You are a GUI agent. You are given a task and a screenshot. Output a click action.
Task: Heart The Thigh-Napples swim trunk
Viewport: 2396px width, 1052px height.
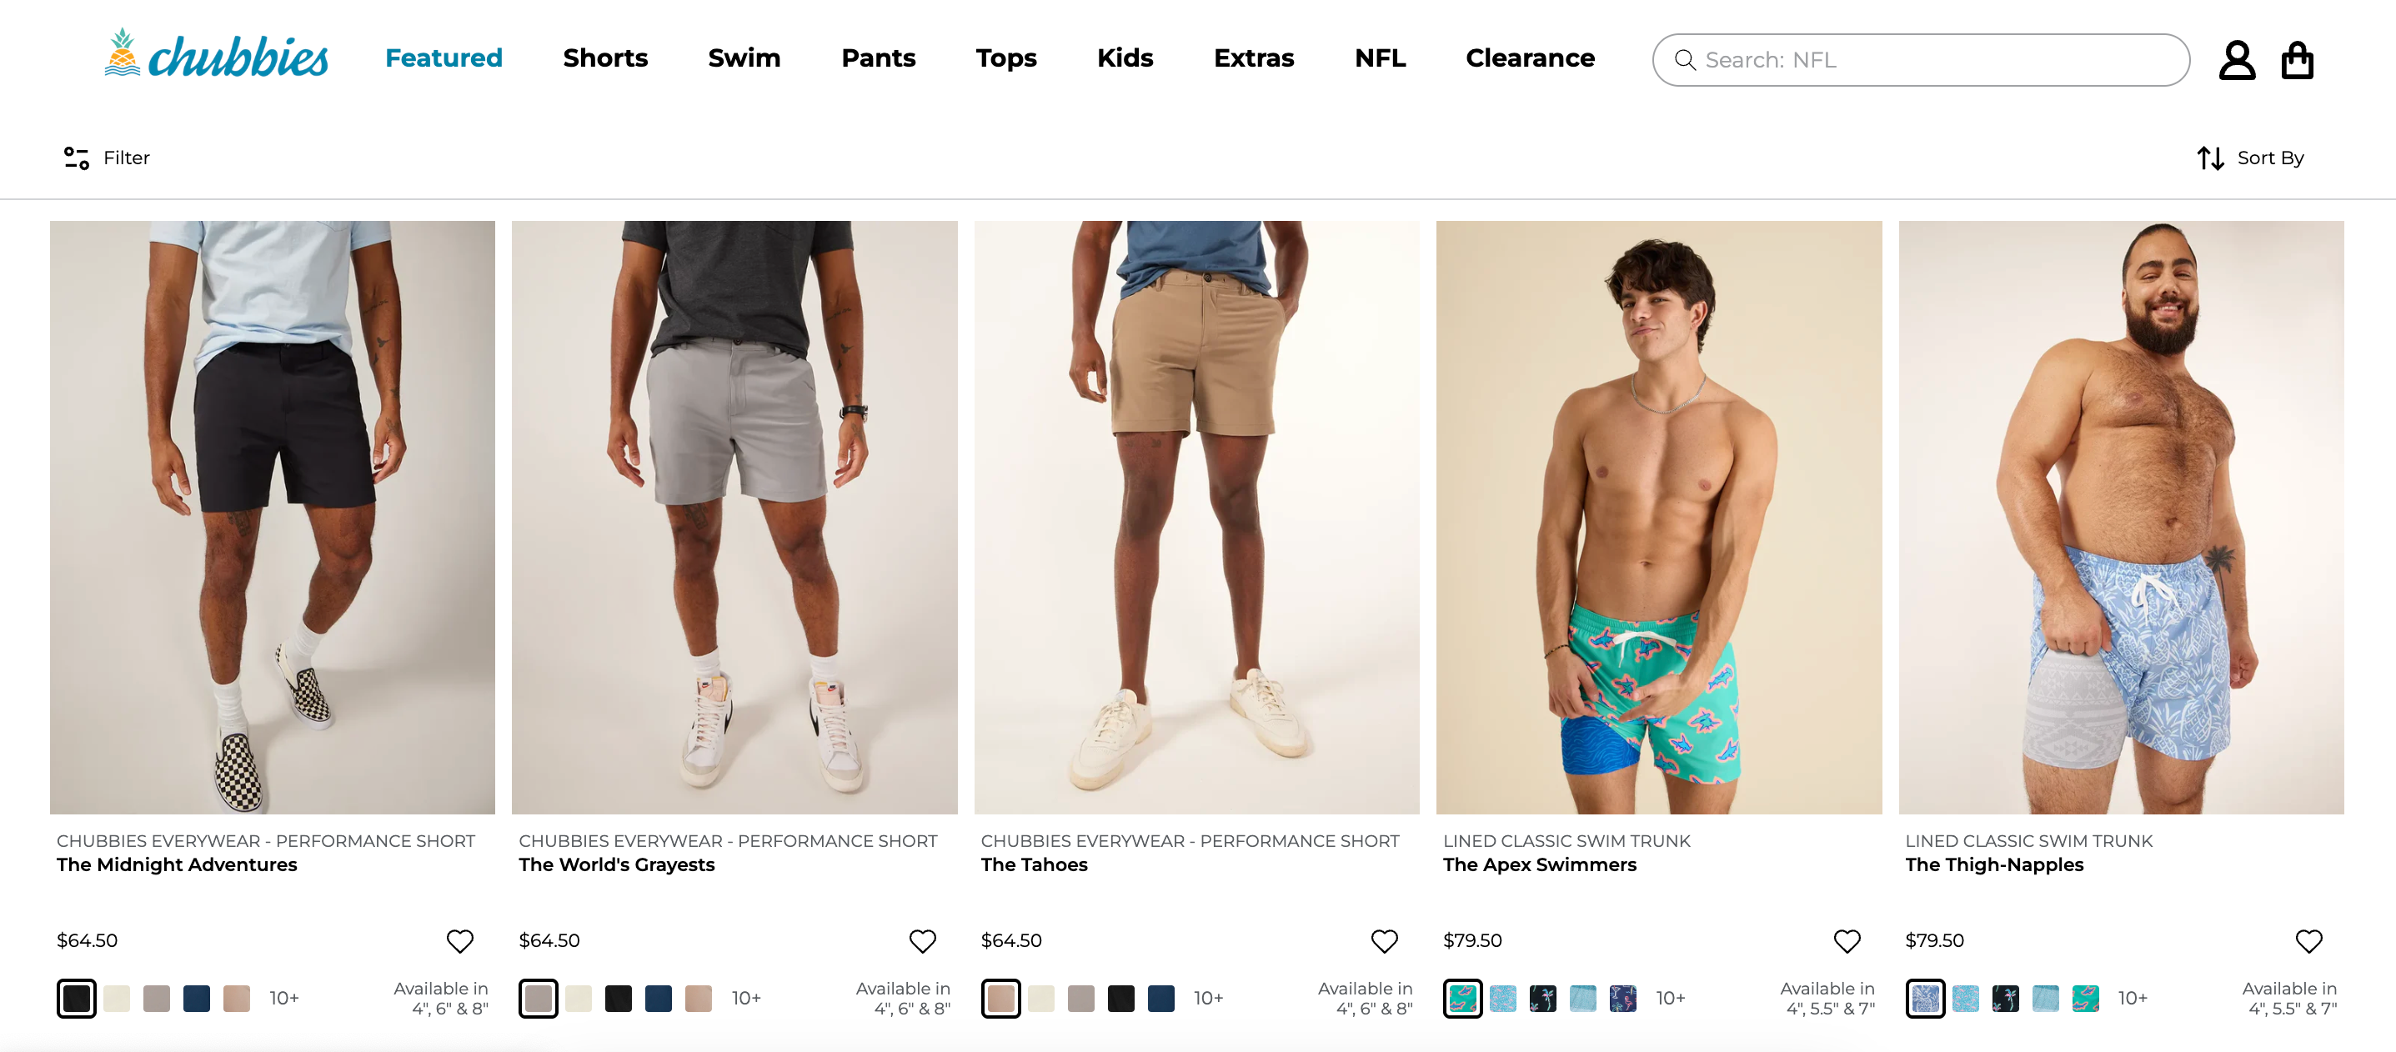point(2308,940)
